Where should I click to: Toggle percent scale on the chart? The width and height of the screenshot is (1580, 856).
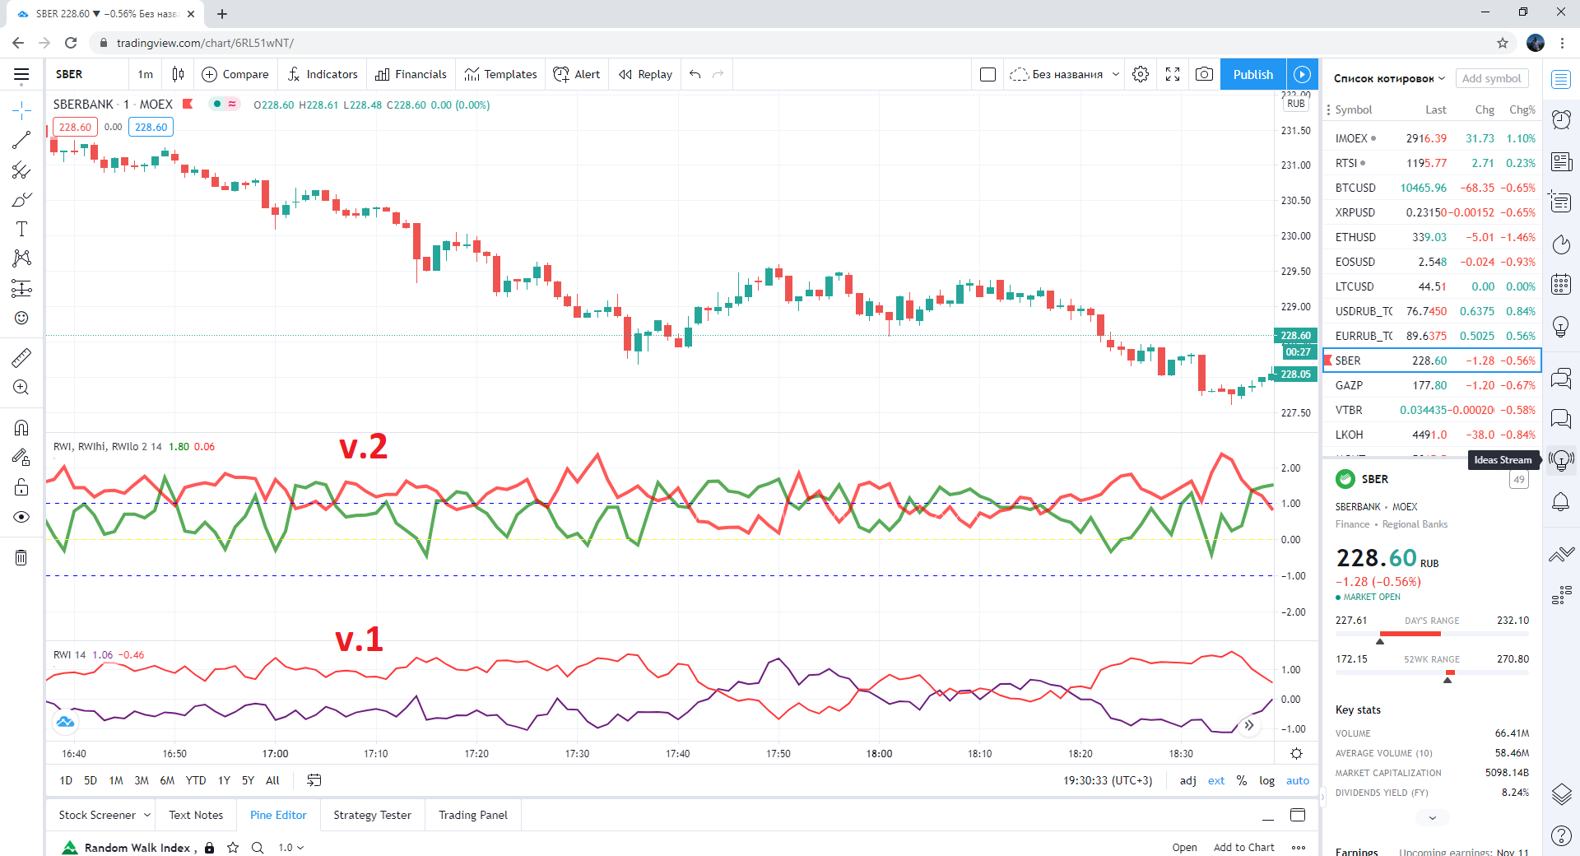1241,780
